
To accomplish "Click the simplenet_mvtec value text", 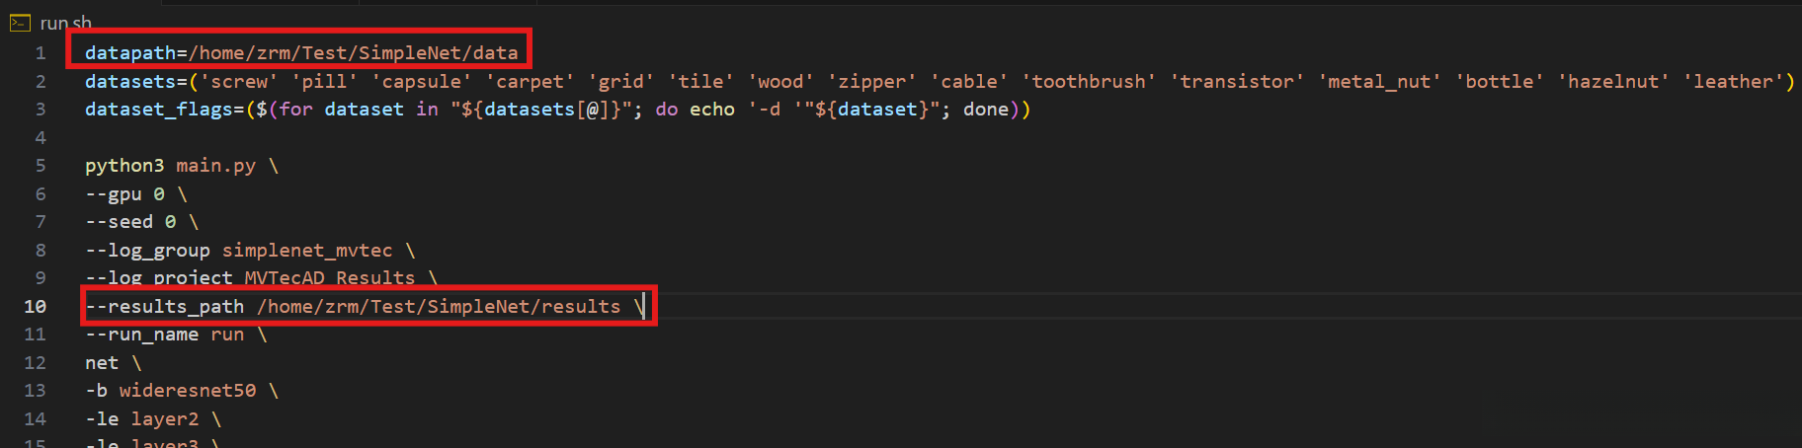I will [307, 251].
